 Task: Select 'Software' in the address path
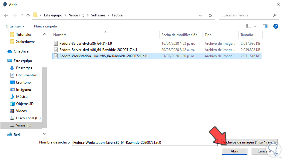click(98, 15)
